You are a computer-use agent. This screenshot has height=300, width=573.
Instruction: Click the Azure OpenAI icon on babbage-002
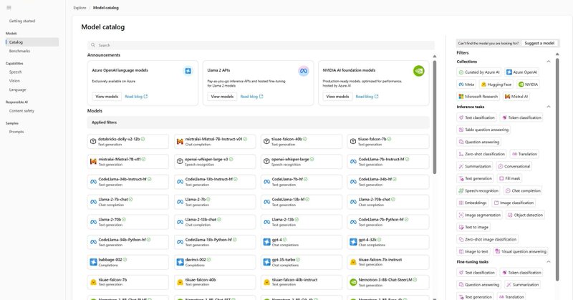[x=93, y=262]
